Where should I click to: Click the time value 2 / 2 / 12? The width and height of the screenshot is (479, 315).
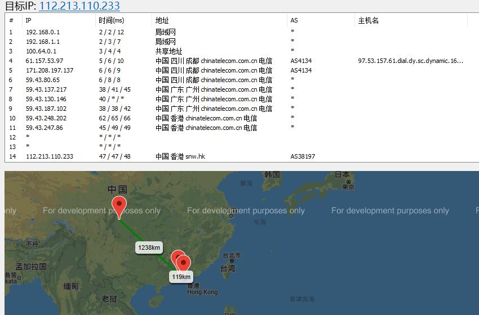[112, 32]
